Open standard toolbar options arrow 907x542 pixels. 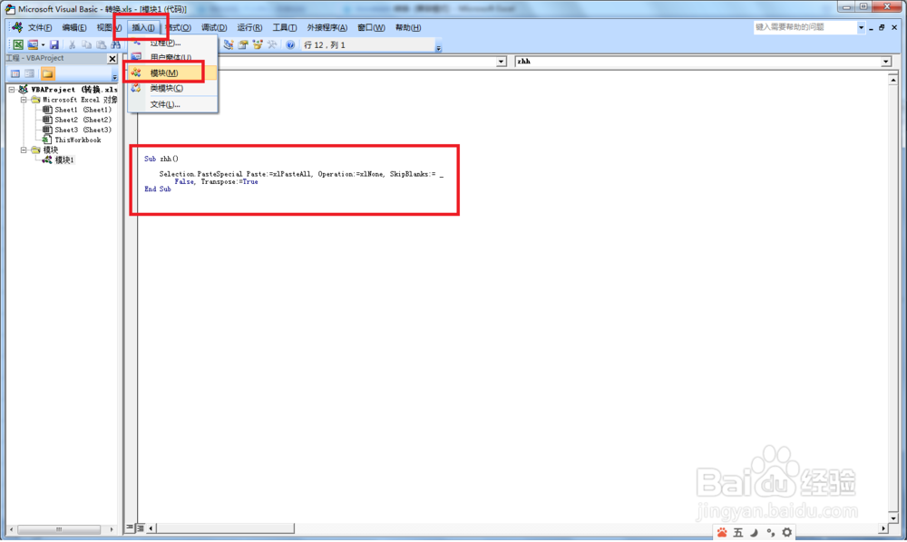[438, 48]
